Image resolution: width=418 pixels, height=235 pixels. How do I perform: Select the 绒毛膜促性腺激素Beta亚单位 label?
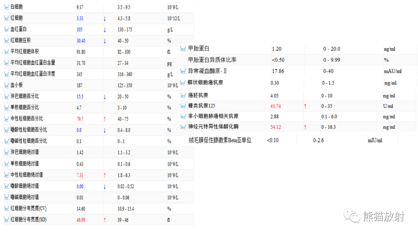[220, 140]
